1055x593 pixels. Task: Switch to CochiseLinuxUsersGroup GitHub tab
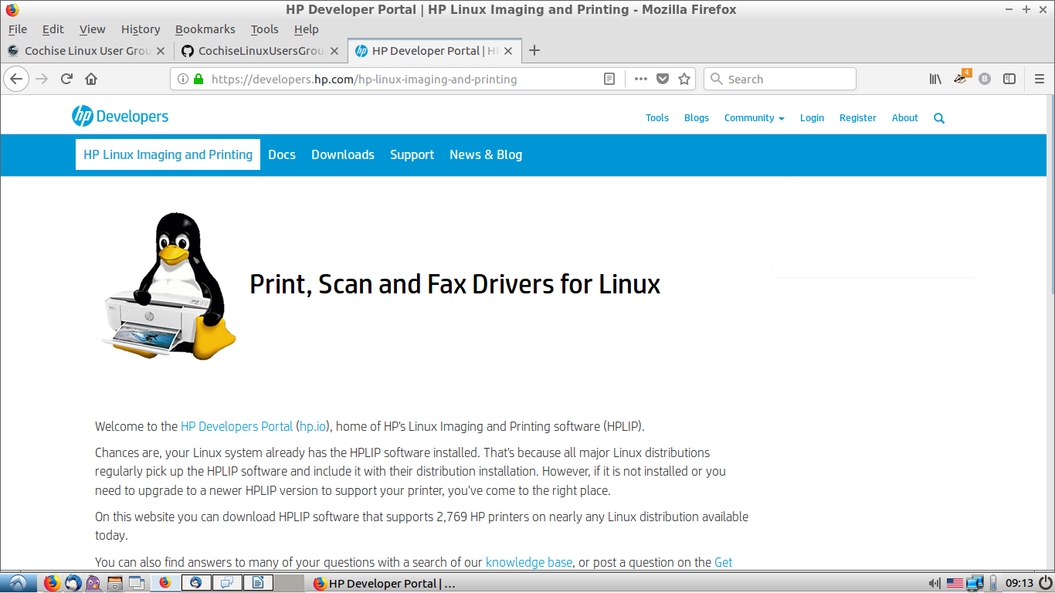(261, 51)
